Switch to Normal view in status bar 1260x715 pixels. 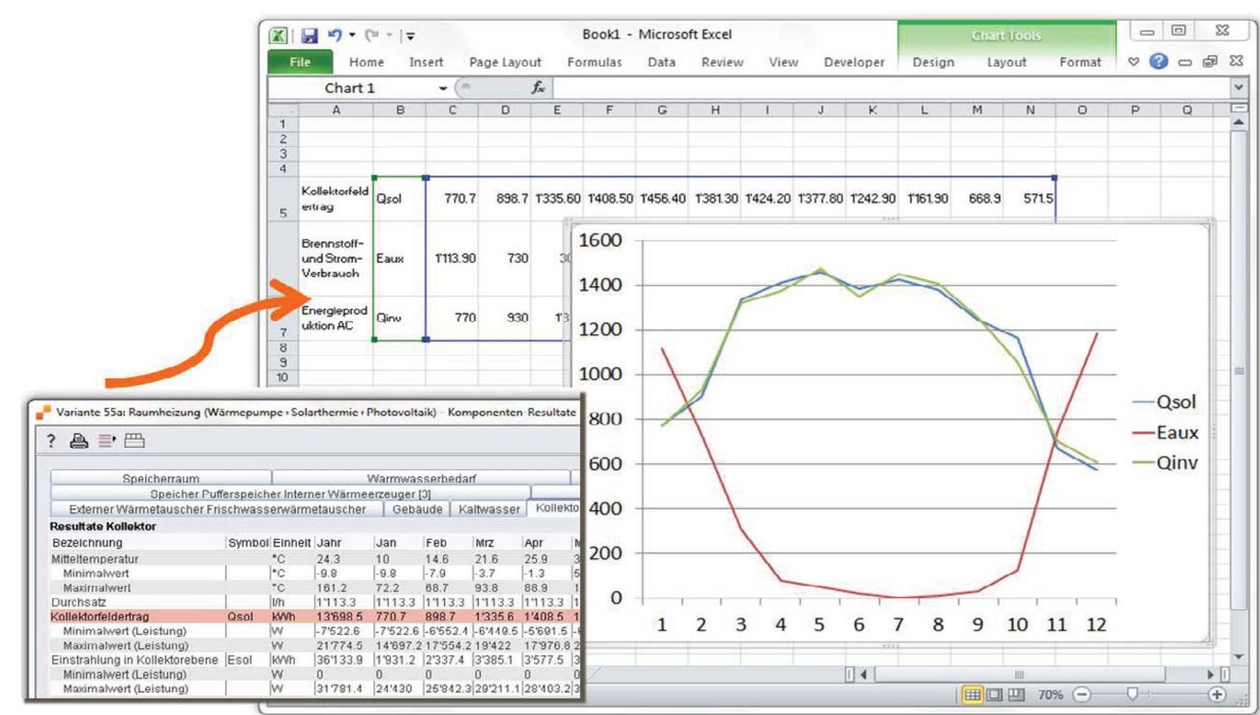972,694
